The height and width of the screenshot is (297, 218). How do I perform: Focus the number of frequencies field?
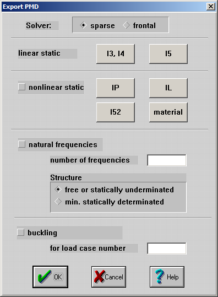167,160
